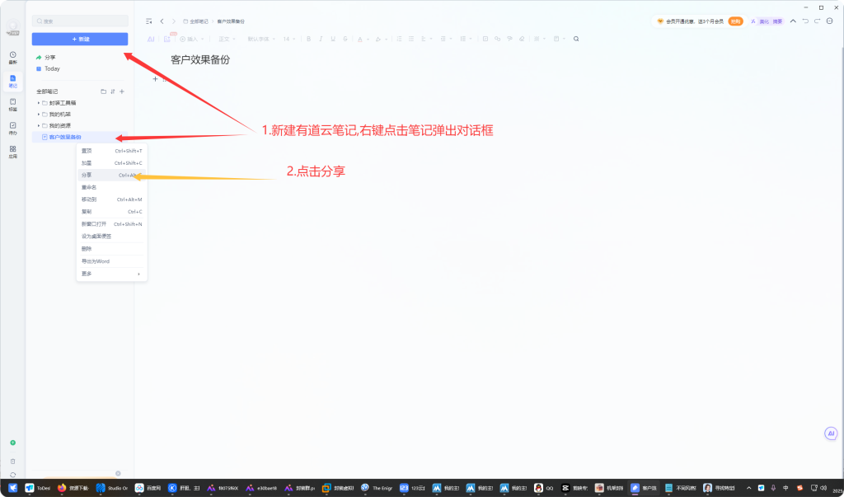Open the 标签 tags section
Image resolution: width=844 pixels, height=497 pixels.
click(x=13, y=105)
